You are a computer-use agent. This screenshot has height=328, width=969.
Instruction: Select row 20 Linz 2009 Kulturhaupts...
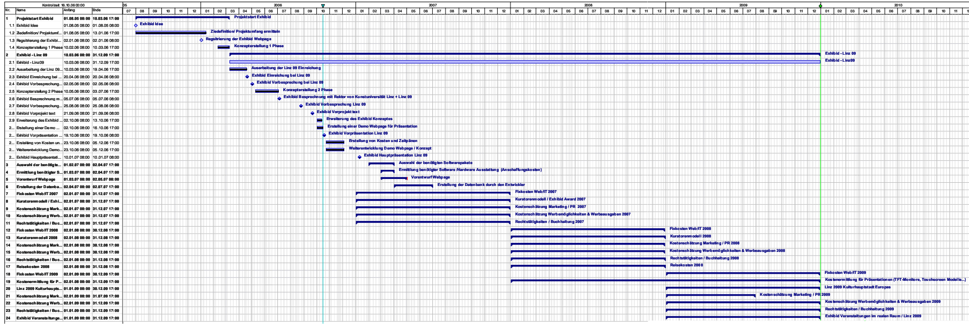coord(62,288)
